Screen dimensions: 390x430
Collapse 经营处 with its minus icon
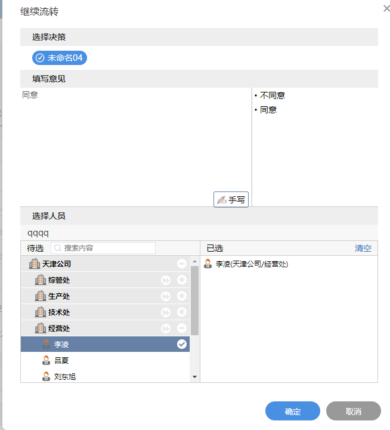pyautogui.click(x=182, y=329)
